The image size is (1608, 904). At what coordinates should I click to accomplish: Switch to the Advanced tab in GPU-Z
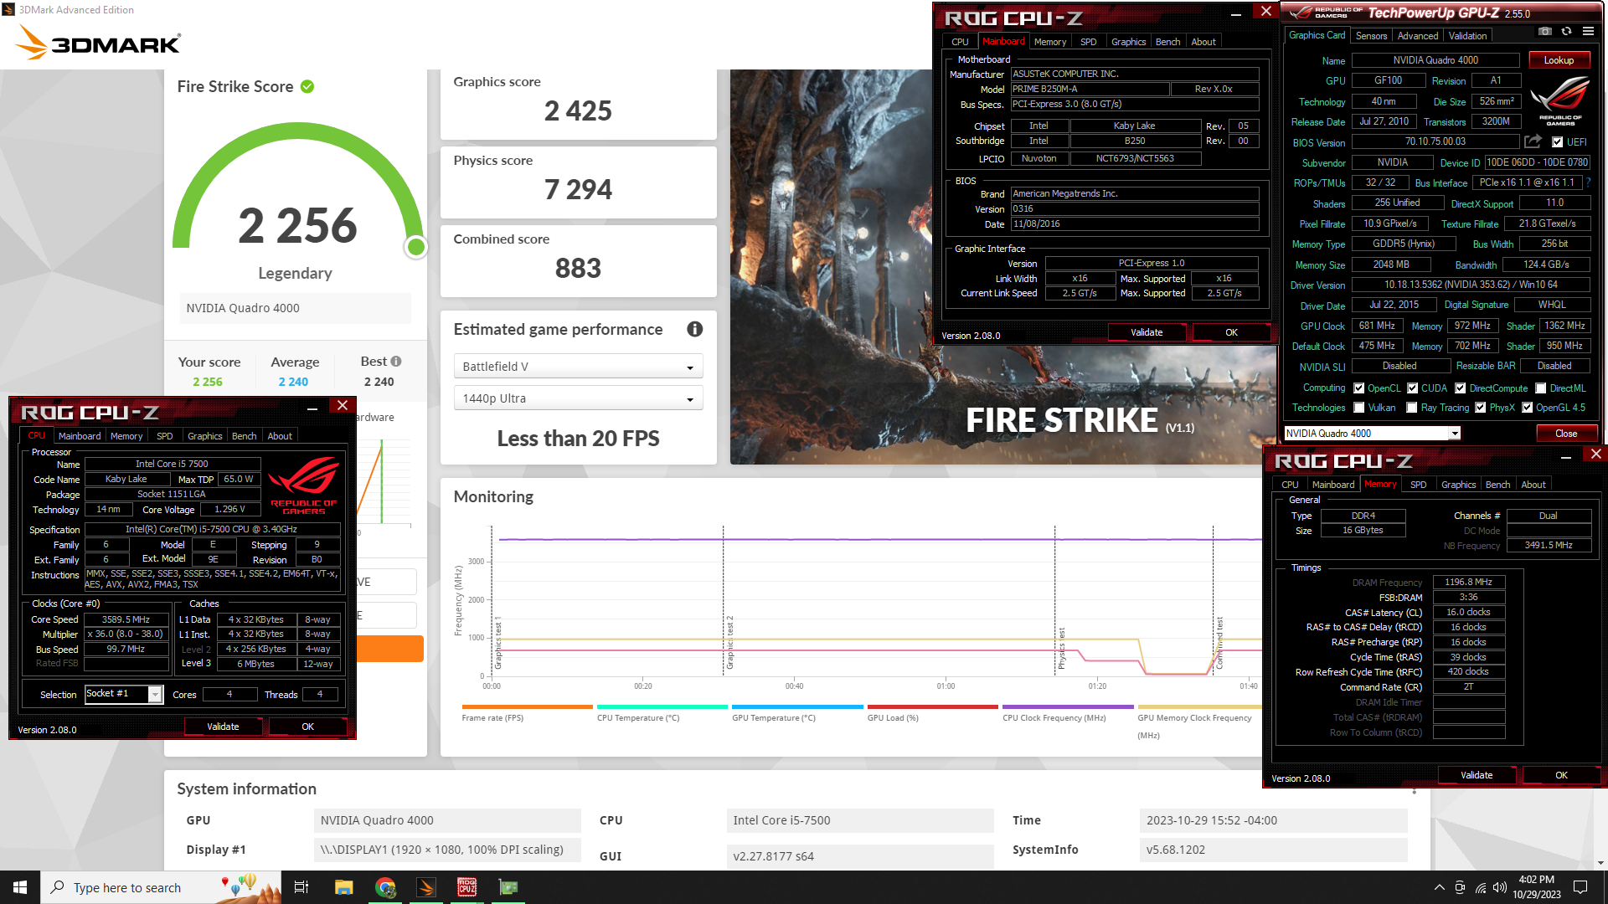click(x=1417, y=35)
